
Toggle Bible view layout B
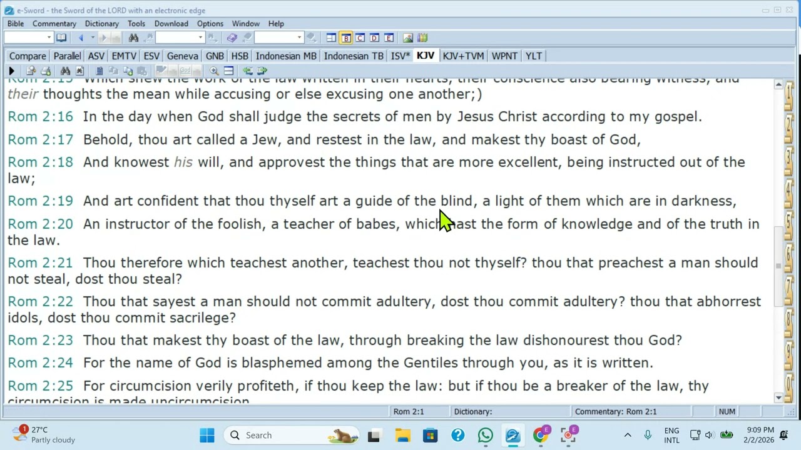345,38
